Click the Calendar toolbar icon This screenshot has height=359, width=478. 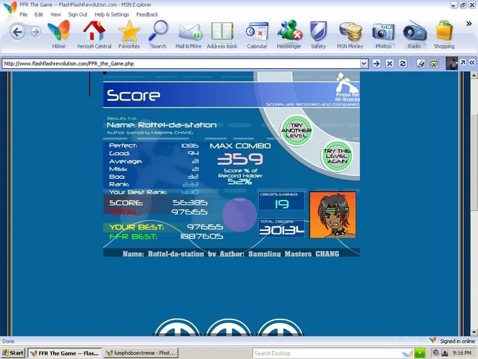257,31
